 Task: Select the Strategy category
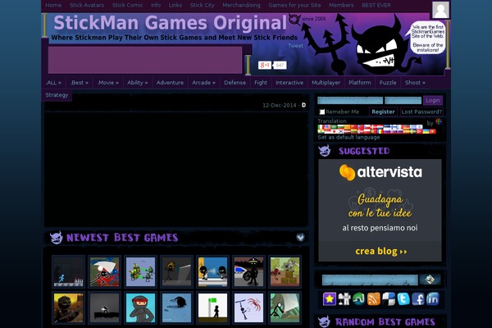(57, 95)
